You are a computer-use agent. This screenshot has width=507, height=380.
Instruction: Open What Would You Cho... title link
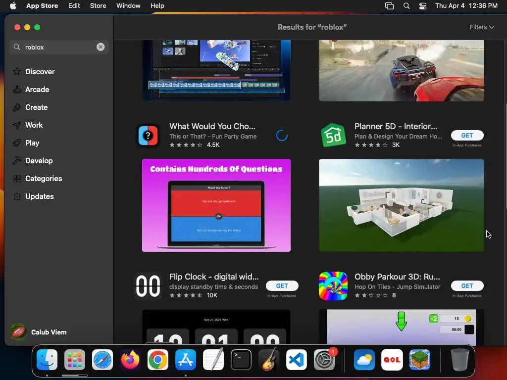click(212, 126)
